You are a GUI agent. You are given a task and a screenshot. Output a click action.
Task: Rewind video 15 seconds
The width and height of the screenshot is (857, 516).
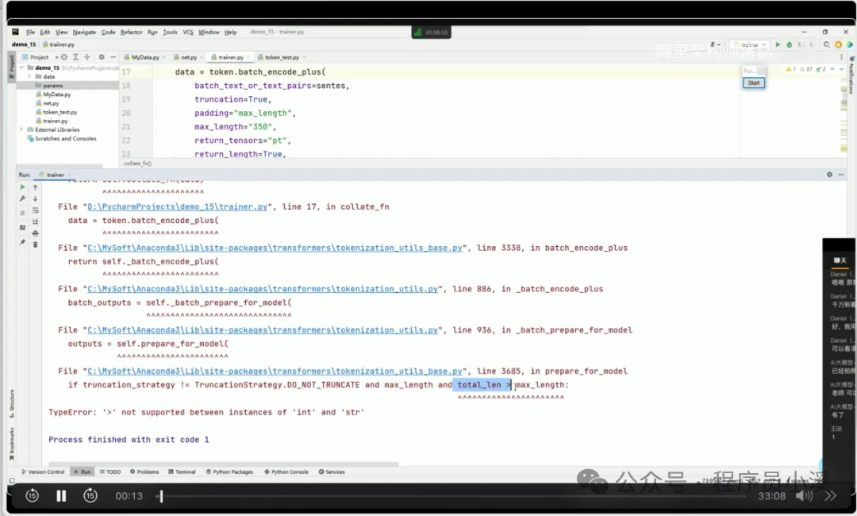click(x=33, y=496)
